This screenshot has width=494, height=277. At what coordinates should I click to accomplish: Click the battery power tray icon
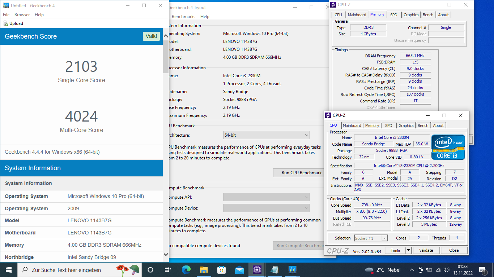pyautogui.click(x=429, y=270)
